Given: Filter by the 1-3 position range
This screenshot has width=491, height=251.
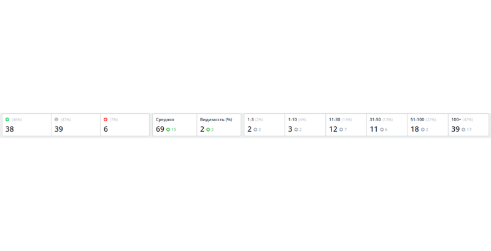Looking at the screenshot, I should tap(250, 119).
